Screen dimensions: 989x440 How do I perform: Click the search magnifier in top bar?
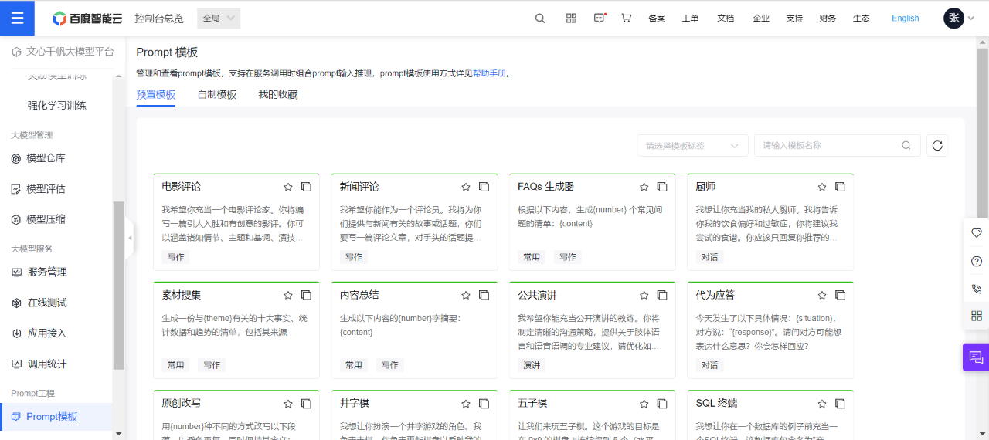coord(540,19)
